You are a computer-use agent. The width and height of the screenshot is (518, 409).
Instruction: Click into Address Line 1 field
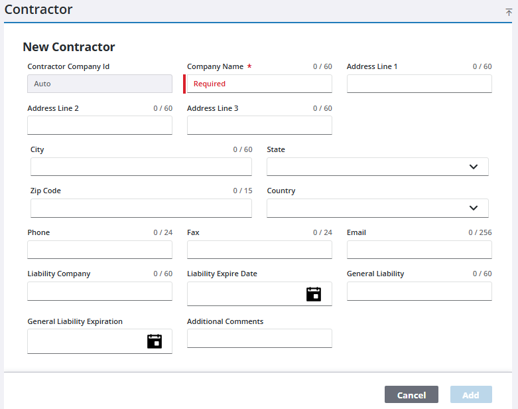(x=419, y=84)
